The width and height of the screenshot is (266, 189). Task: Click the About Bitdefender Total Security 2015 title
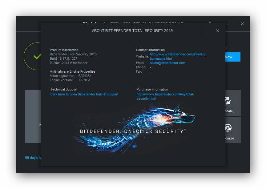(132, 31)
